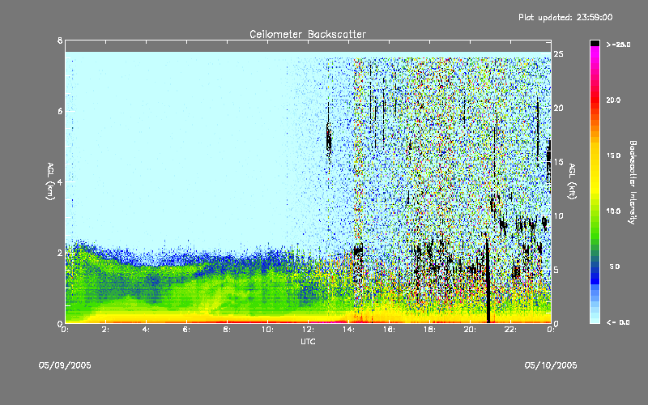The height and width of the screenshot is (405, 648).
Task: Click the '2:' UTC hour tick label
Action: [x=105, y=330]
